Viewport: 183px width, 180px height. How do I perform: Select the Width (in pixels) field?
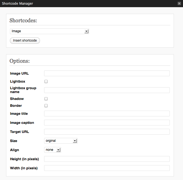pos(107,168)
